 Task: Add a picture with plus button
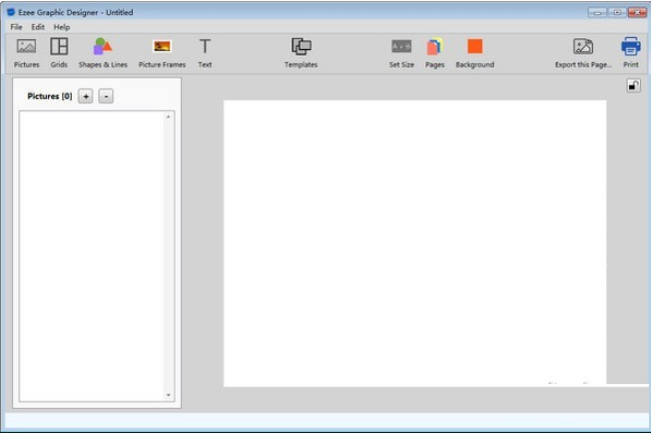click(x=86, y=96)
